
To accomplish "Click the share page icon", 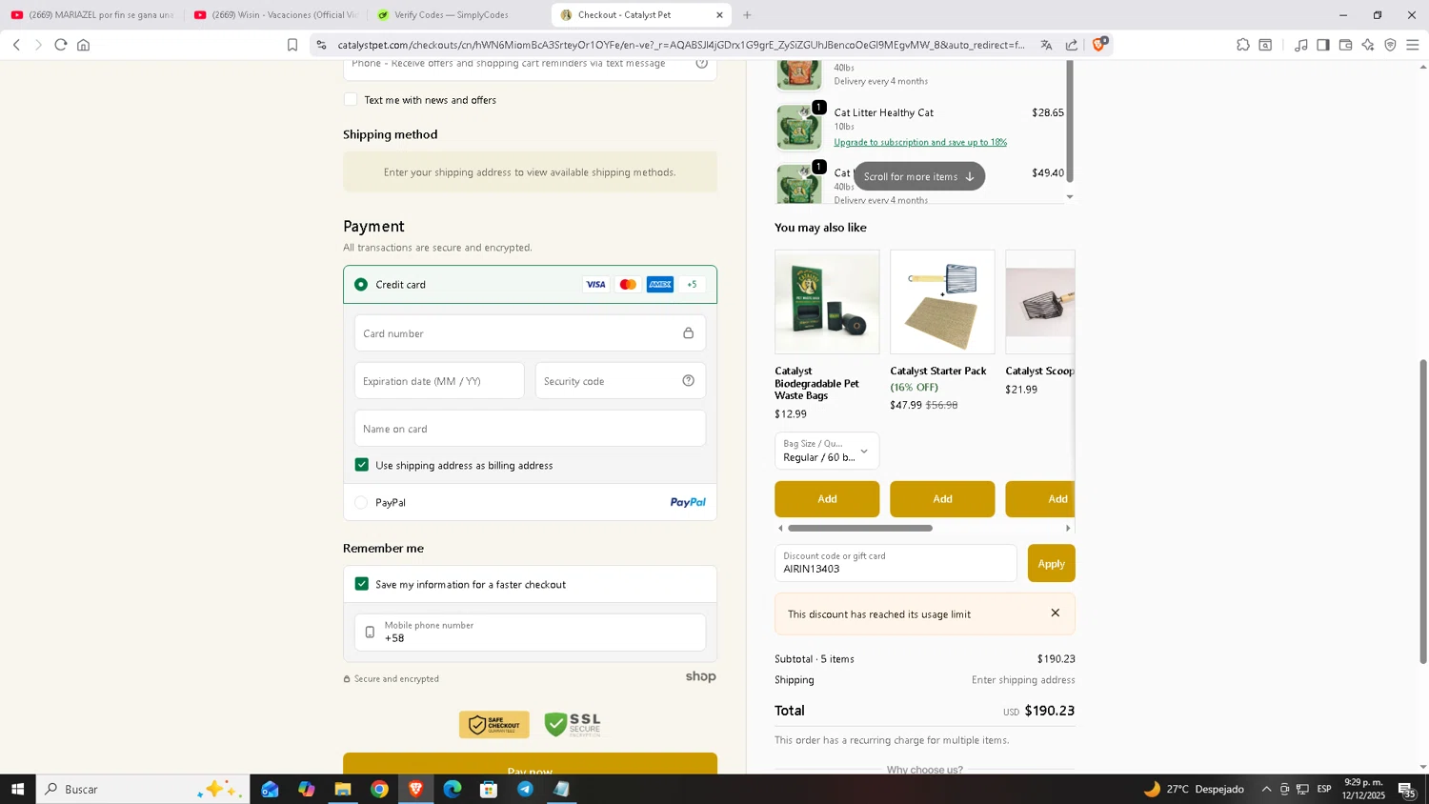I will tap(1072, 45).
